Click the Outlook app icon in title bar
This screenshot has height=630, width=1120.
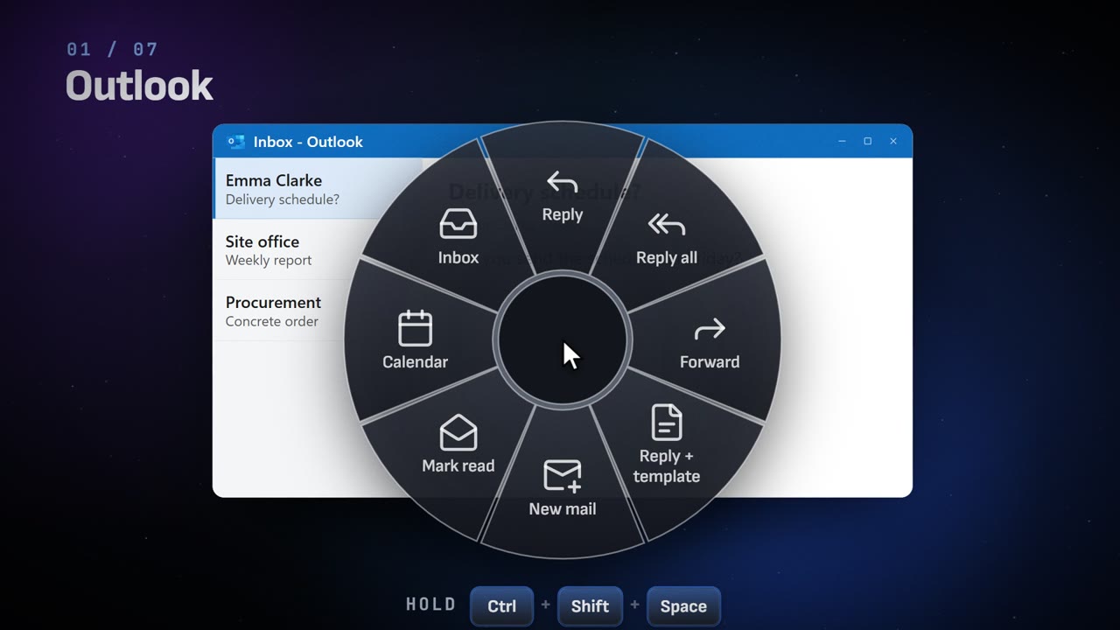(x=235, y=142)
